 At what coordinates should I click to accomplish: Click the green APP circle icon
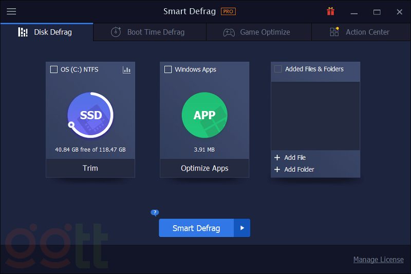tap(204, 116)
